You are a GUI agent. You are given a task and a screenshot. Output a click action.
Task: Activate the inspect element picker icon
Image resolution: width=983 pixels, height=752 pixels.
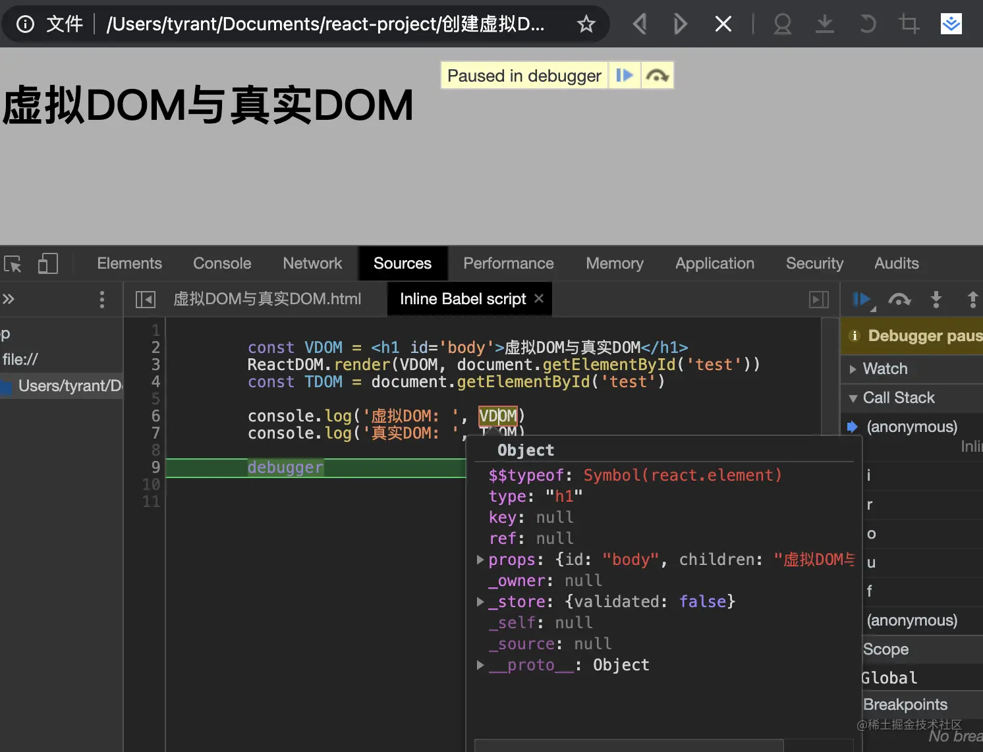tap(13, 263)
